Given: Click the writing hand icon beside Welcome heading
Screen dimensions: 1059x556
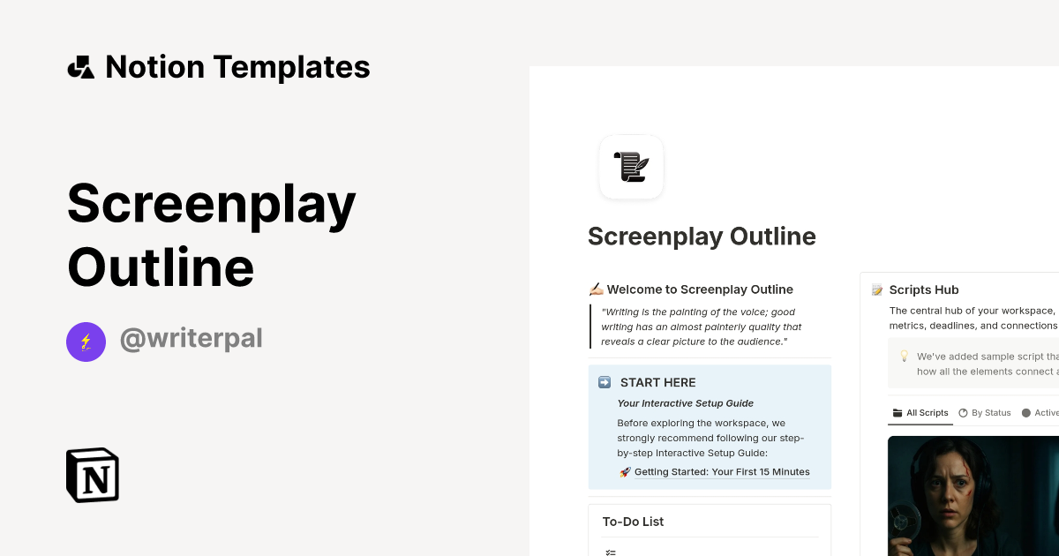Looking at the screenshot, I should tap(596, 289).
